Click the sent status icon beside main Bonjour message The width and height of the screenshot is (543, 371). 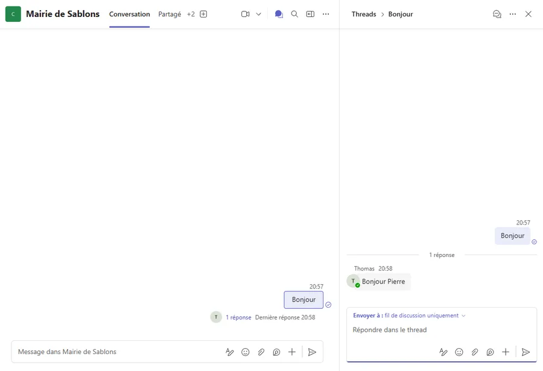click(x=328, y=305)
